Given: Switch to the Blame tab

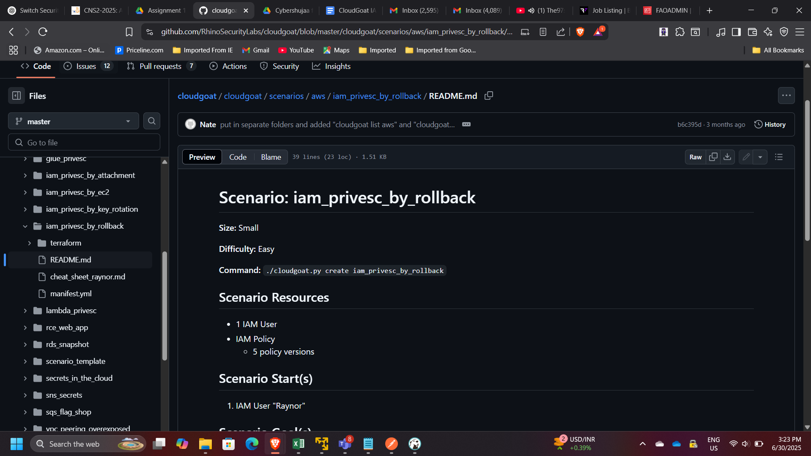Looking at the screenshot, I should pos(271,157).
